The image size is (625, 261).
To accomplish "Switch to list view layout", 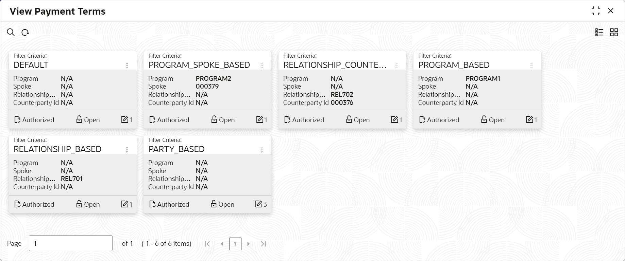I will point(599,32).
